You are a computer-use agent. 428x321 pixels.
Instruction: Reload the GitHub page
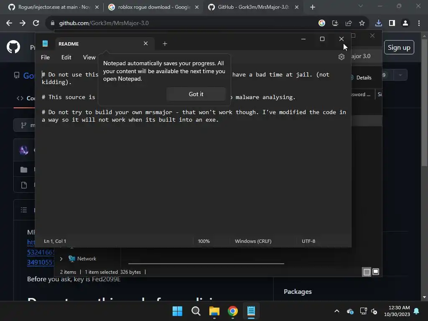point(36,23)
